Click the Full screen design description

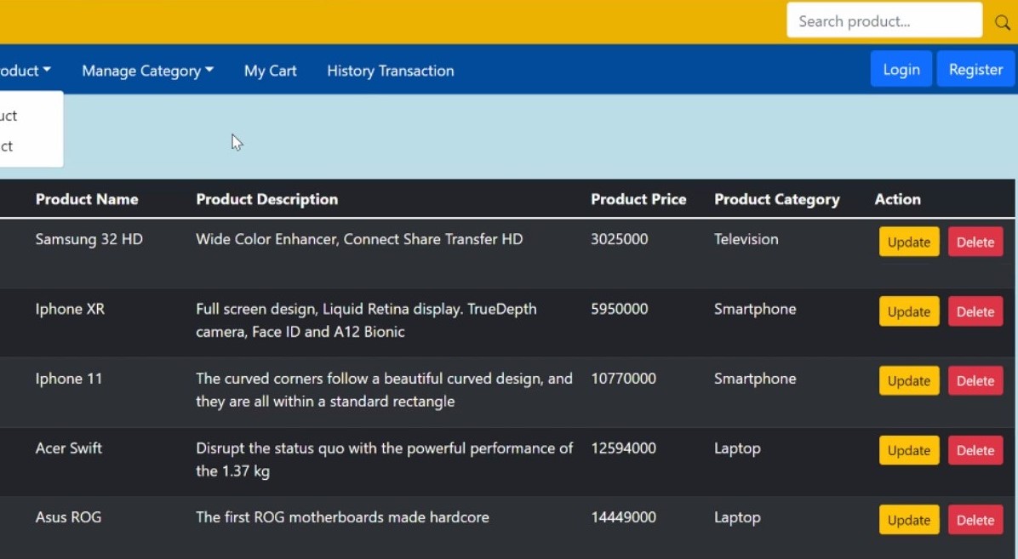(x=366, y=320)
